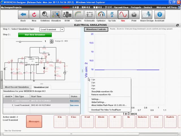Click the help icon next to Welcome Jeff Perry
The height and width of the screenshot is (136, 181).
click(x=179, y=7)
